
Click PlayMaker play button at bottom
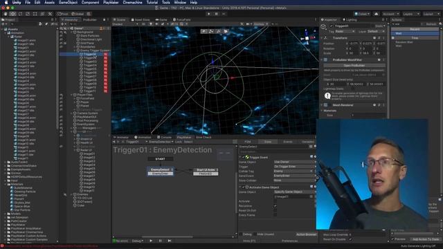coord(151,241)
